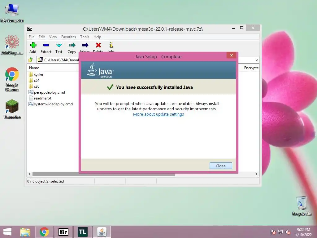The width and height of the screenshot is (317, 238).
Task: Open the File menu in 7-Zip
Action: tap(32, 37)
